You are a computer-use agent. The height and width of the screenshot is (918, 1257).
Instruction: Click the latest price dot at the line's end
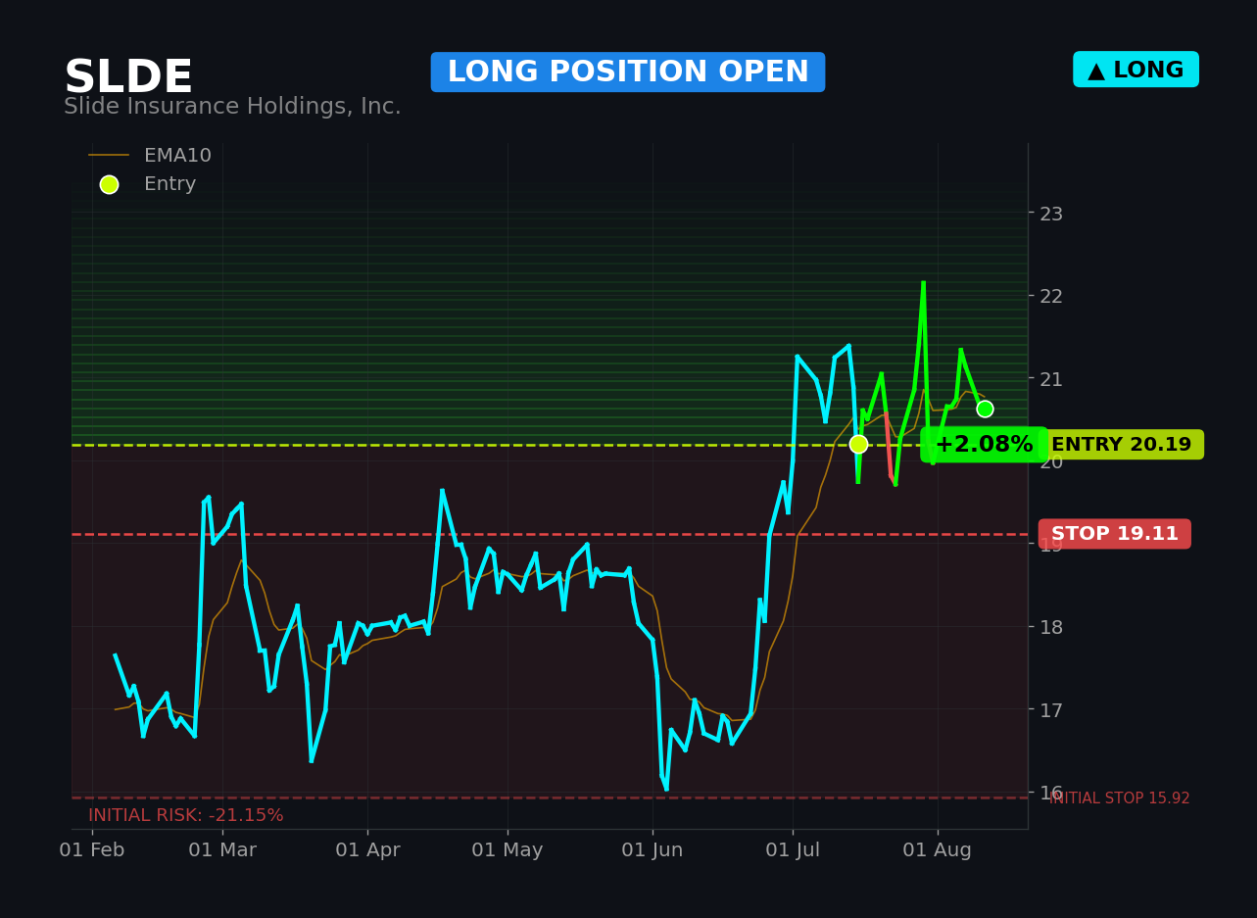click(985, 409)
